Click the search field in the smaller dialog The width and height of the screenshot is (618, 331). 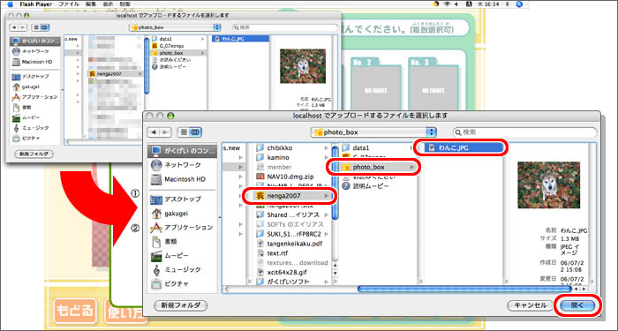[285, 27]
